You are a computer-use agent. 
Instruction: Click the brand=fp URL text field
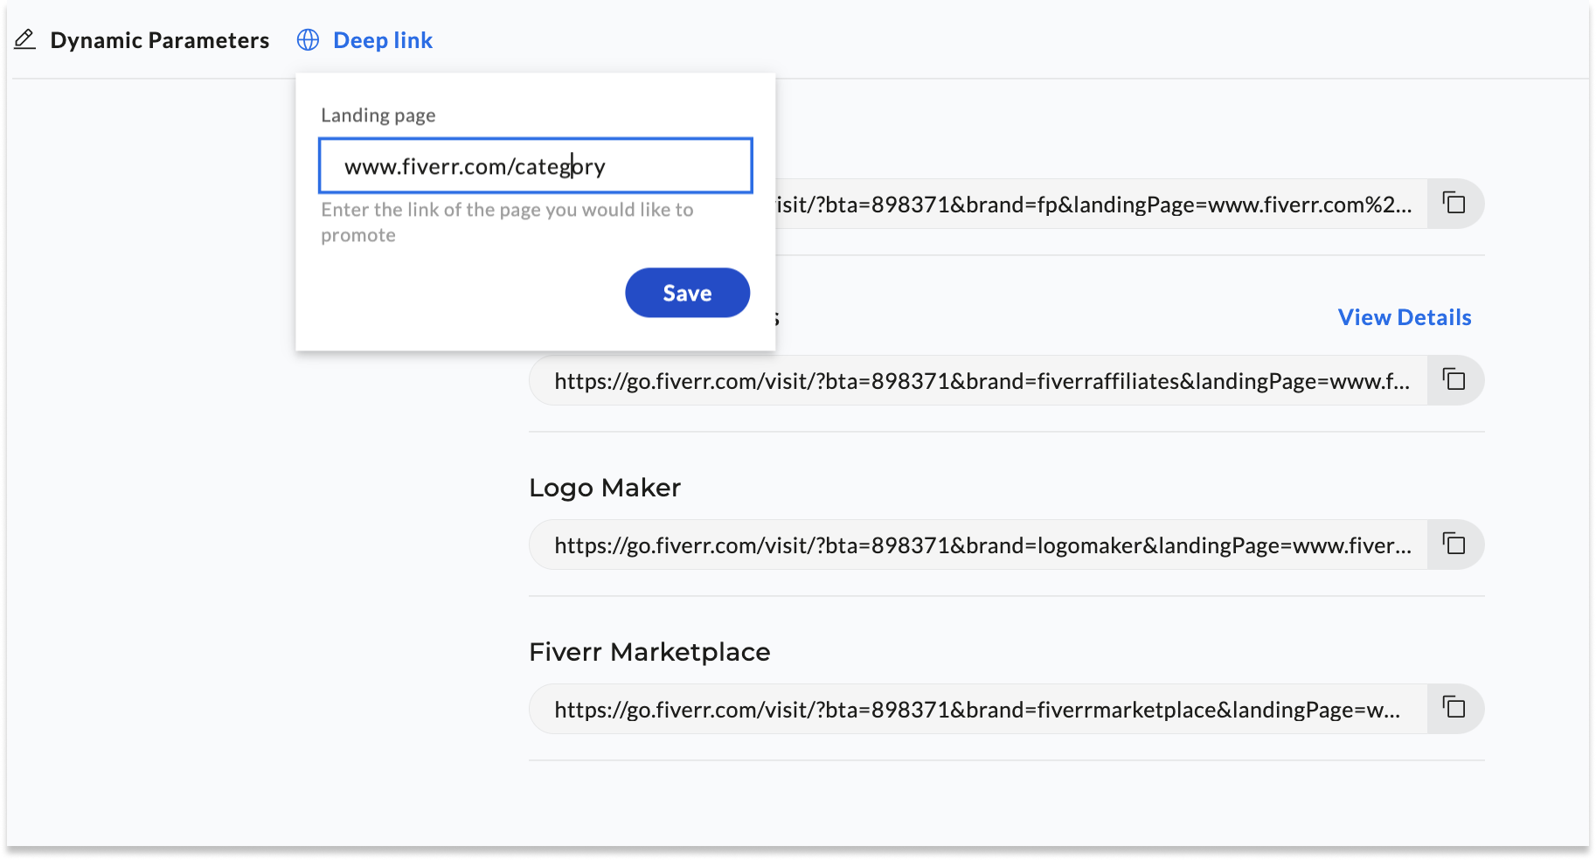click(1093, 205)
